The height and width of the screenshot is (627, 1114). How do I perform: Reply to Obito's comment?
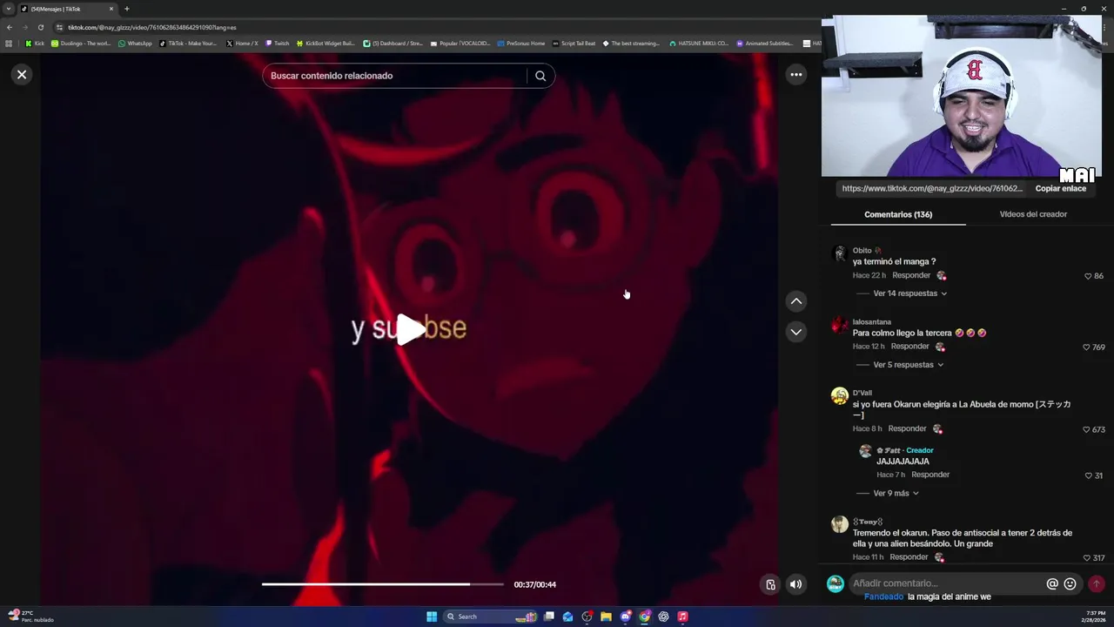(x=911, y=275)
